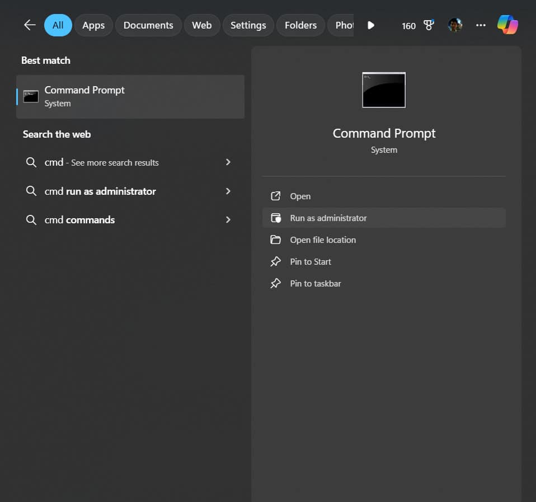
Task: Select the Settings filter tab
Action: 248,25
